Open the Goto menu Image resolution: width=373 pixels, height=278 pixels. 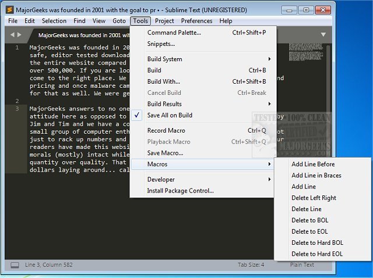click(x=119, y=21)
